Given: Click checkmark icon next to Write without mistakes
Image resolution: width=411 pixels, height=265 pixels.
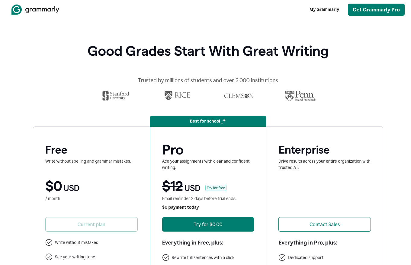Looking at the screenshot, I should click(49, 242).
